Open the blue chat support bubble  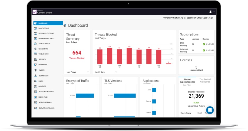210,110
